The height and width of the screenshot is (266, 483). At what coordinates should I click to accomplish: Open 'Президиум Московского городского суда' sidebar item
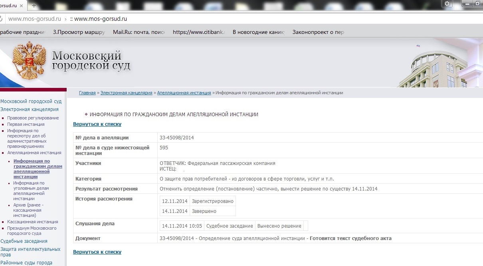(32, 231)
